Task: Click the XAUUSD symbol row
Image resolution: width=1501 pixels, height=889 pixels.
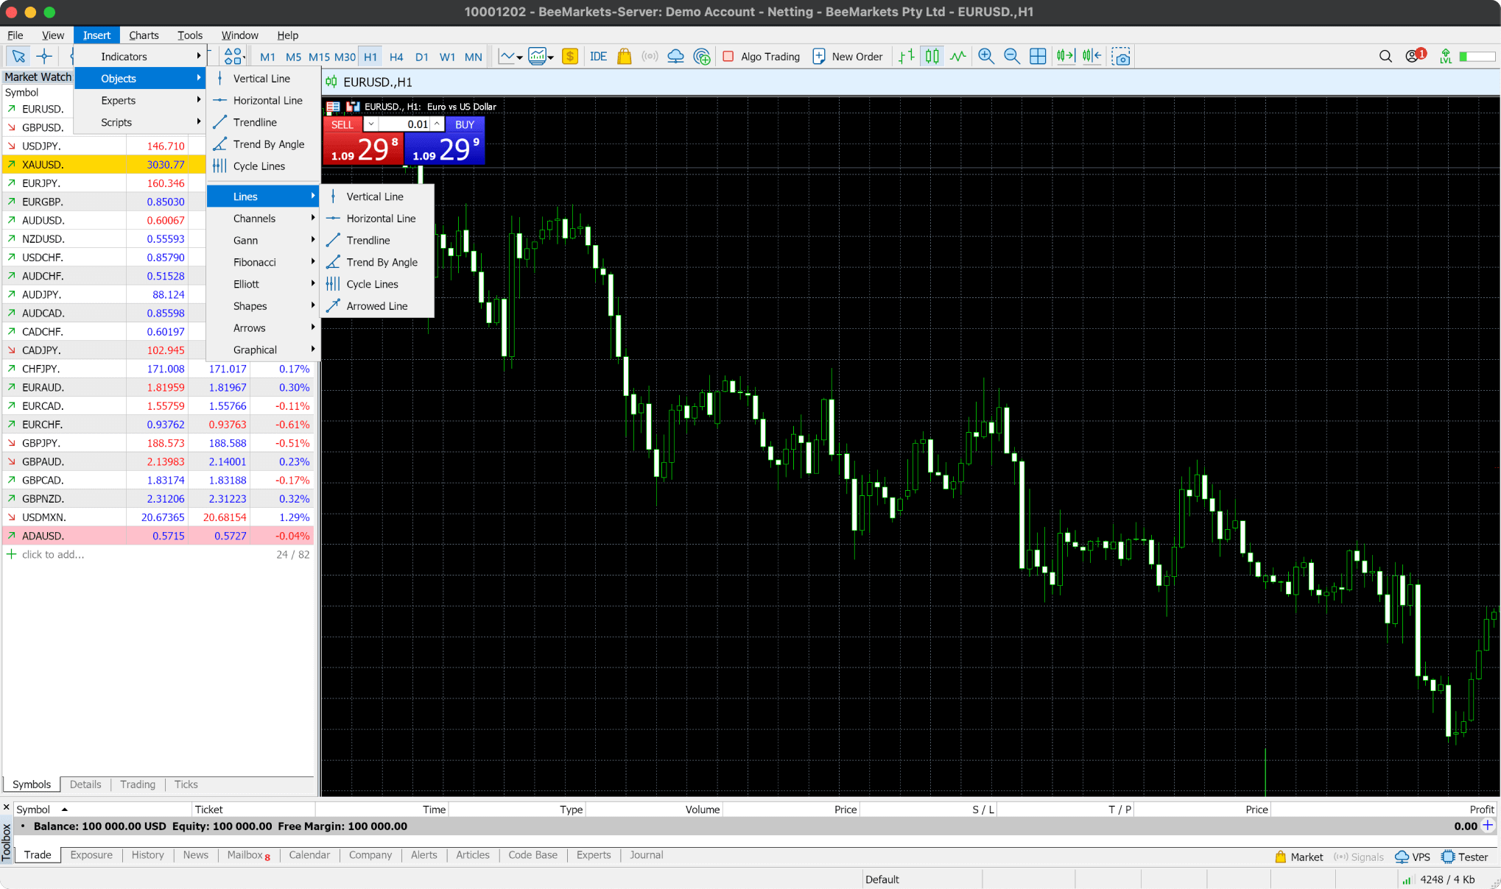Action: click(43, 165)
